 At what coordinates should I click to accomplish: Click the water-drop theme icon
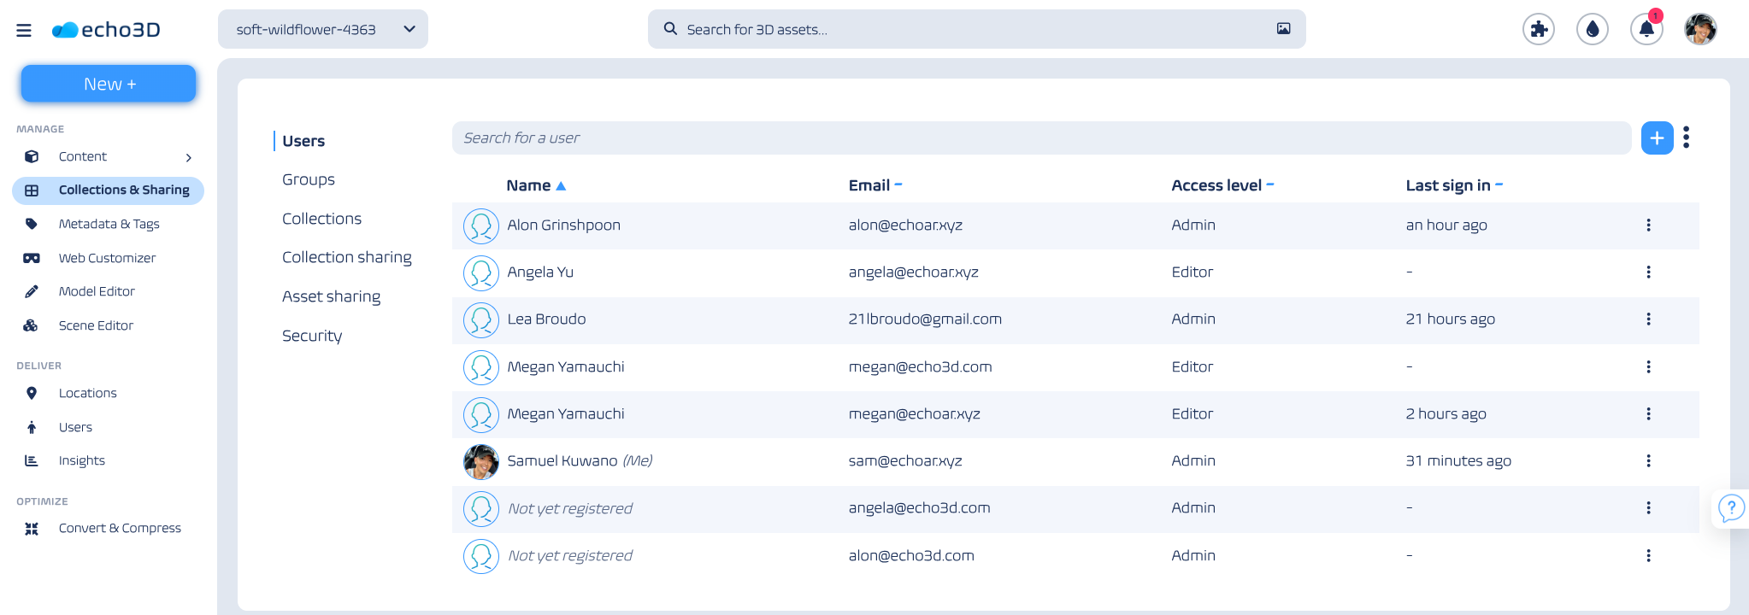coord(1593,29)
